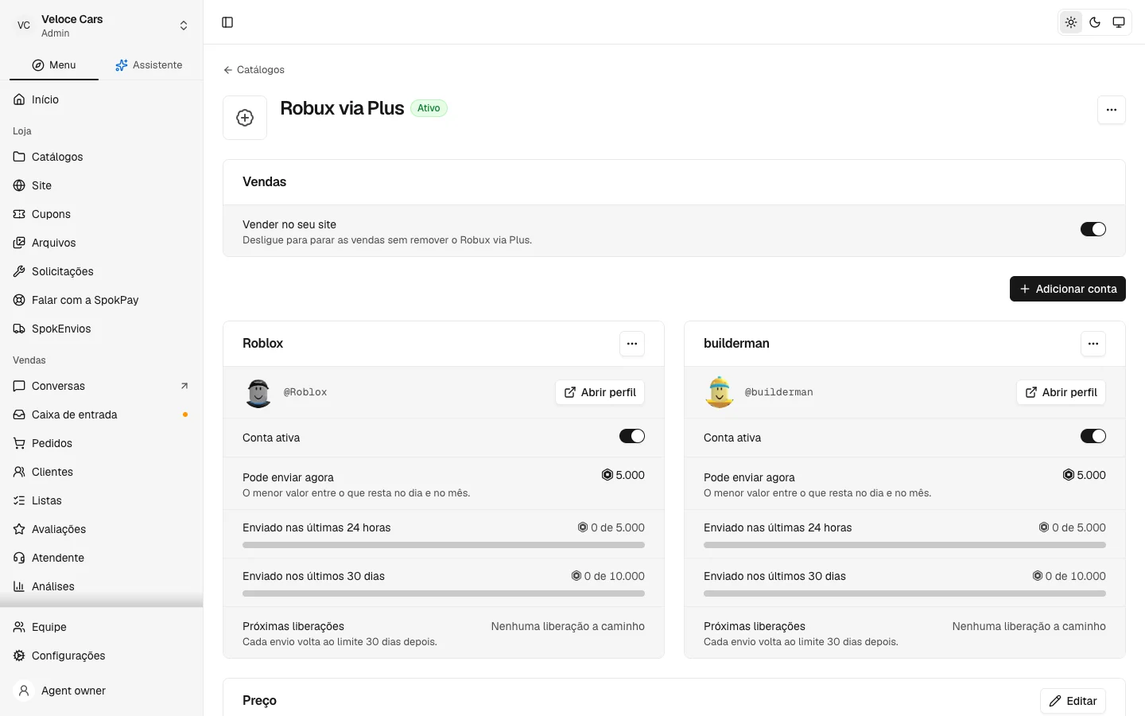The image size is (1145, 716).
Task: Open Caixa de entrada
Action: (x=101, y=414)
